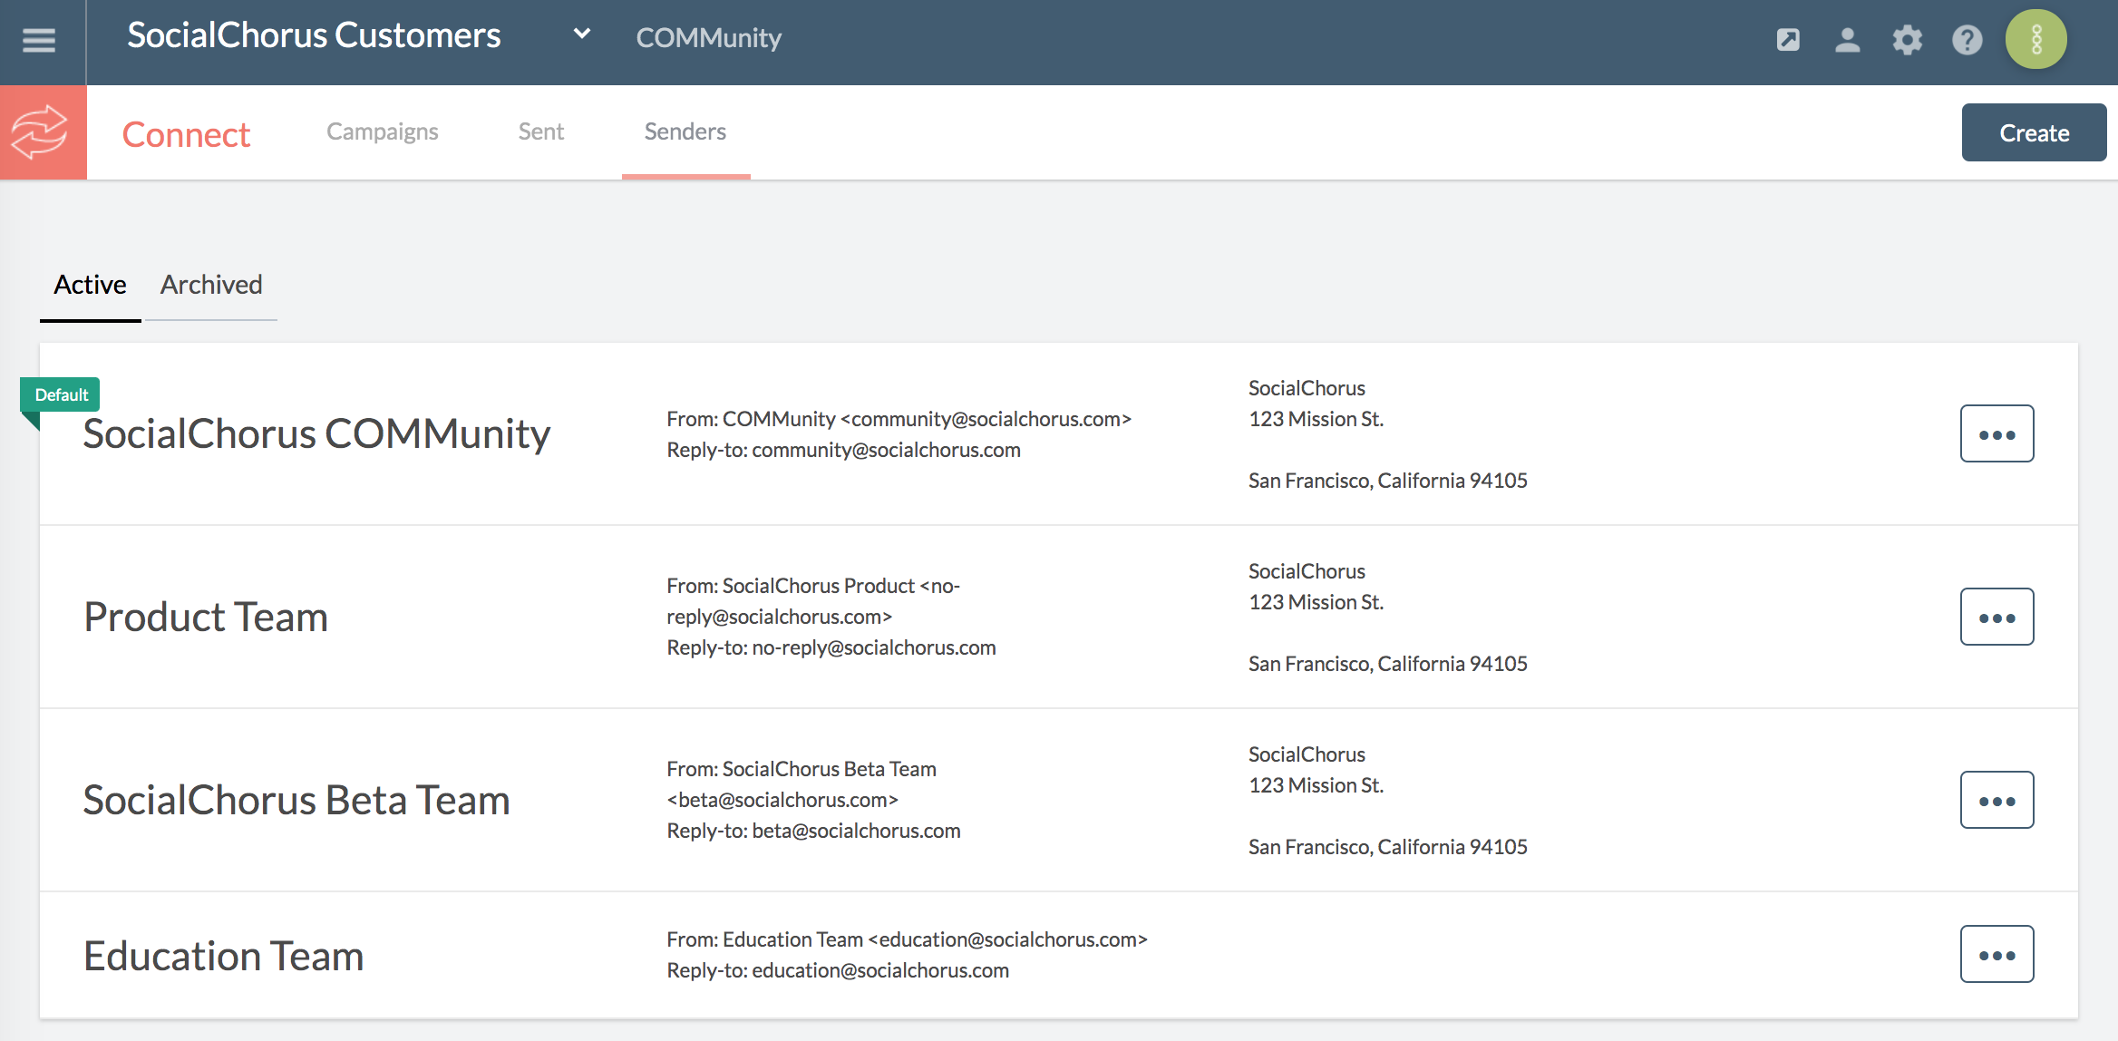
Task: Click 123 Mission St. in Product Team row
Action: [x=1316, y=602]
